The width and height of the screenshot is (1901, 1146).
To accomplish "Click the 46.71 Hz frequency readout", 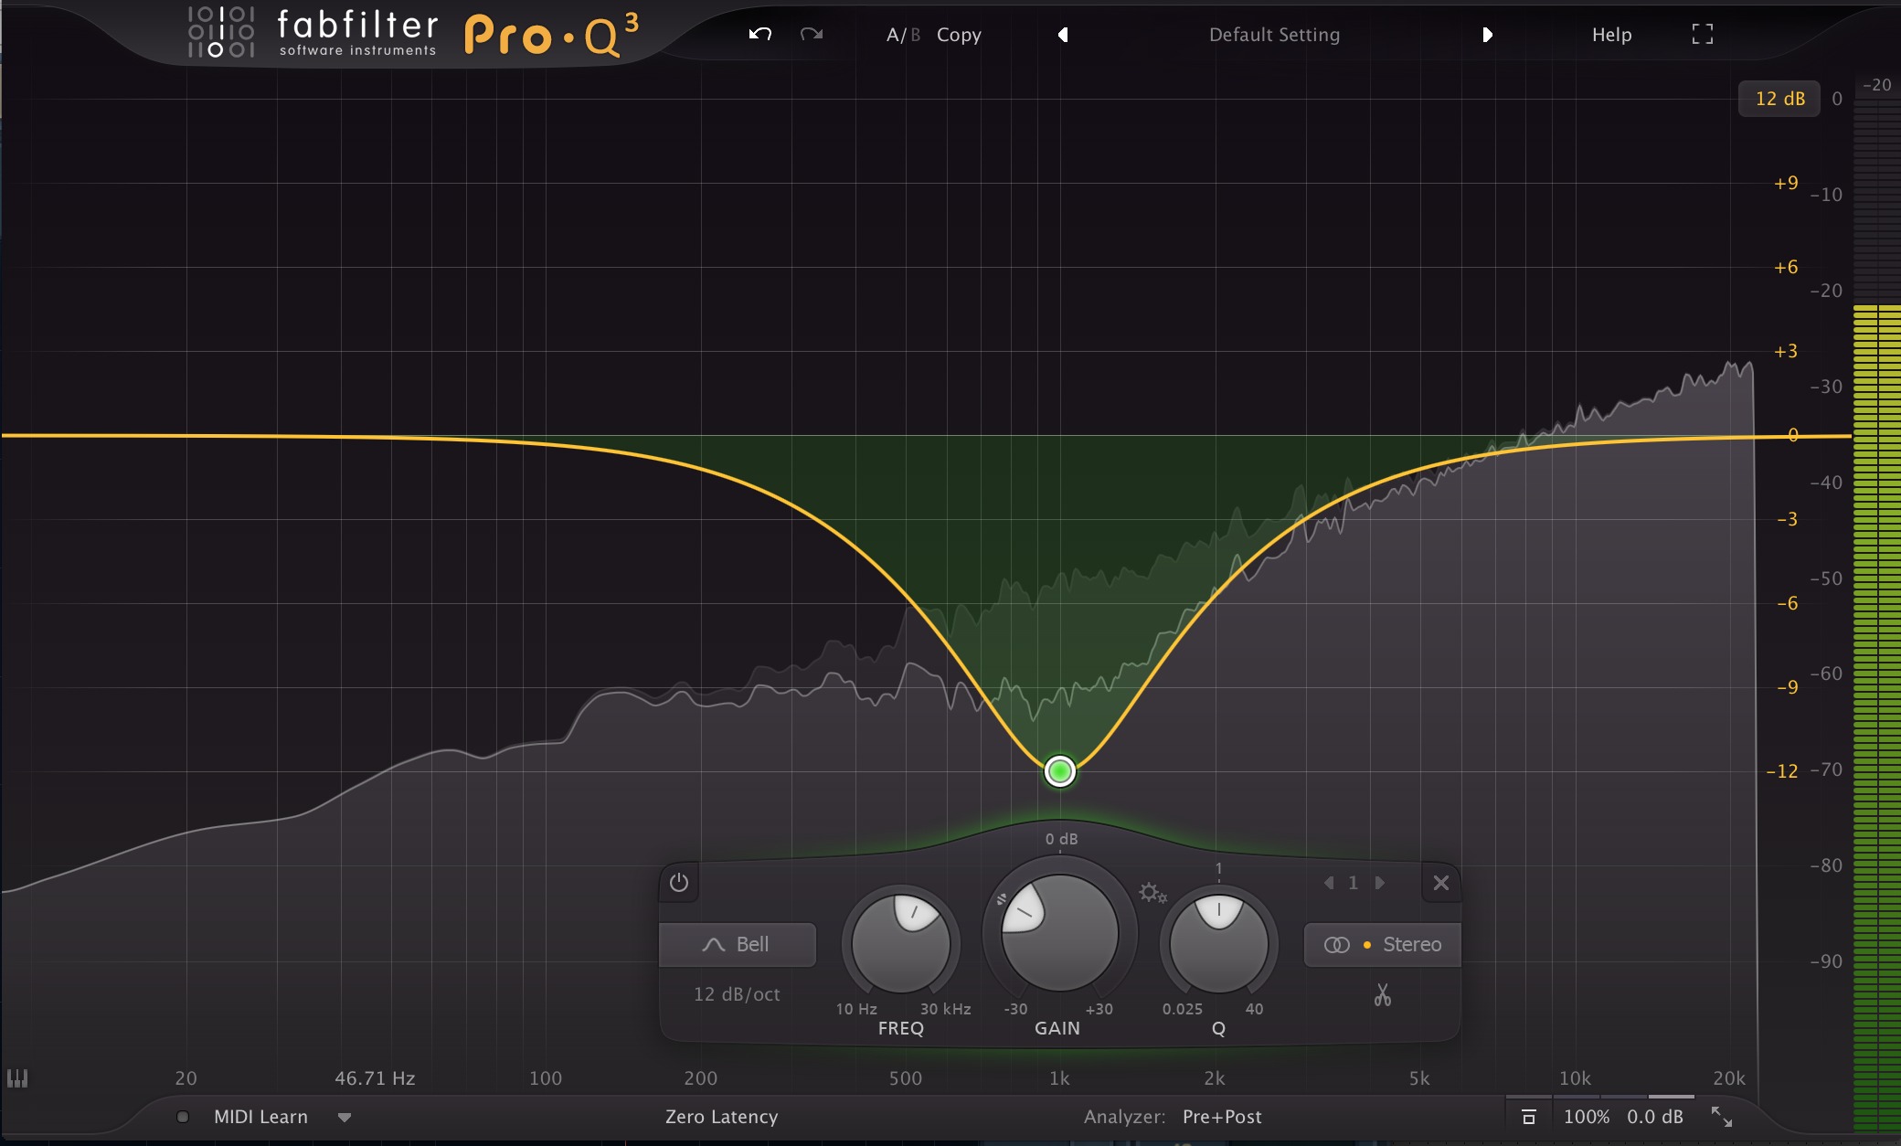I will [375, 1078].
